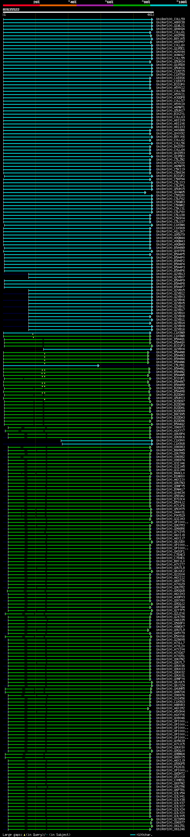
Task: Select hit label UniRef100_O96972
Action: pos(170,427)
